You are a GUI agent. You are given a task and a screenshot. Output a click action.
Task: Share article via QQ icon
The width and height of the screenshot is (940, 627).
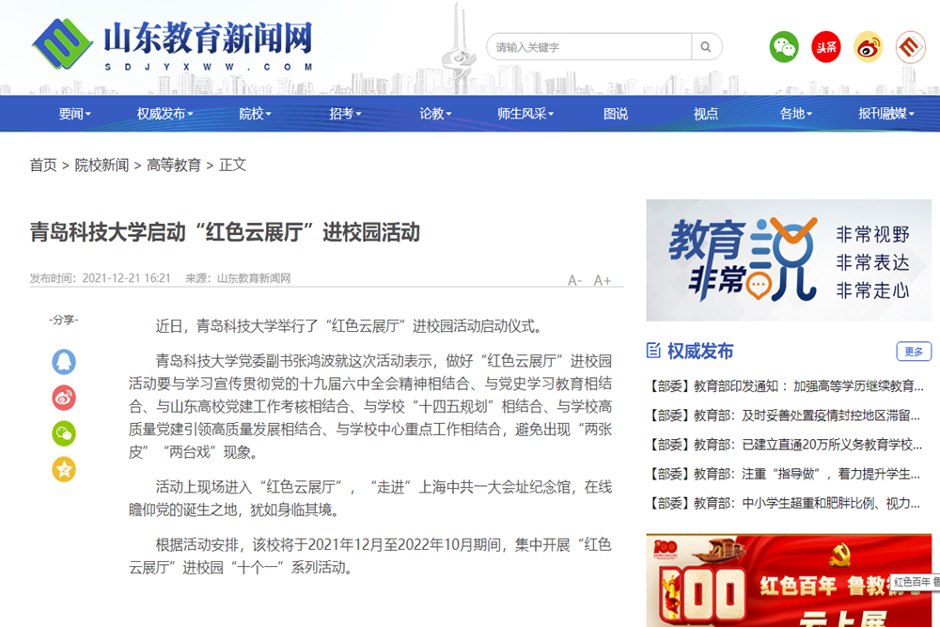point(64,361)
